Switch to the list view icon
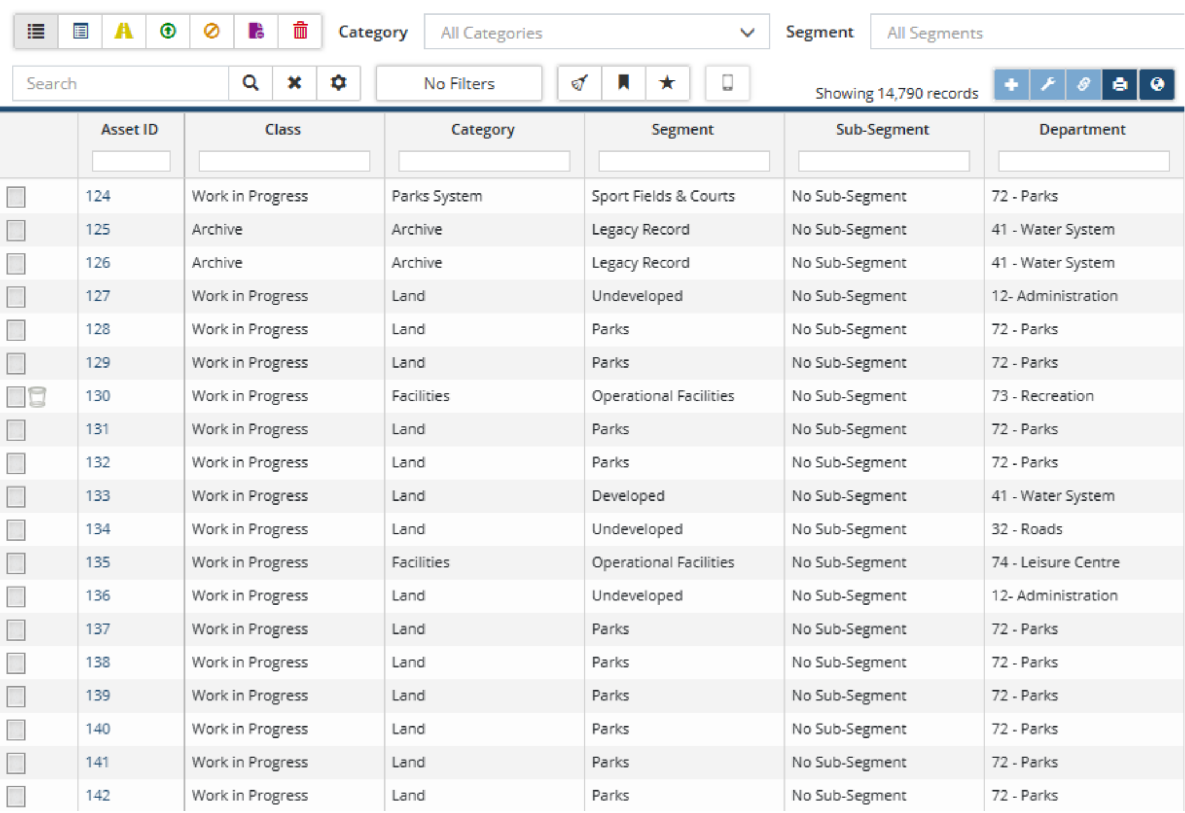This screenshot has height=813, width=1185. (36, 31)
